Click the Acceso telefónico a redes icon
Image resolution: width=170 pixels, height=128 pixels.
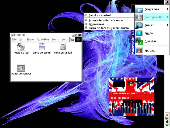coord(86,20)
